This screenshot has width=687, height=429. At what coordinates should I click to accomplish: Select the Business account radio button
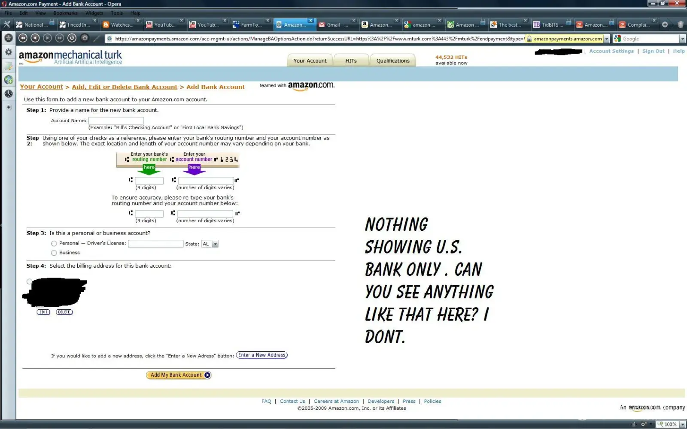tap(54, 253)
